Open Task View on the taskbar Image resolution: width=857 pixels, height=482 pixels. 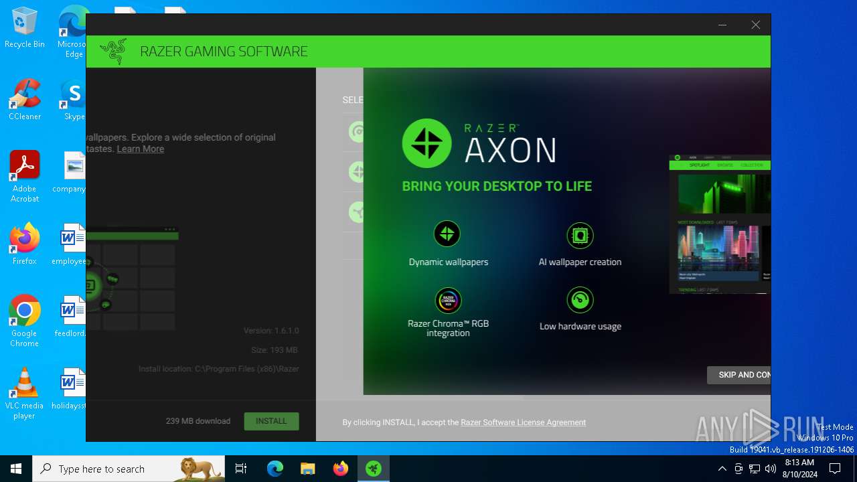(241, 469)
